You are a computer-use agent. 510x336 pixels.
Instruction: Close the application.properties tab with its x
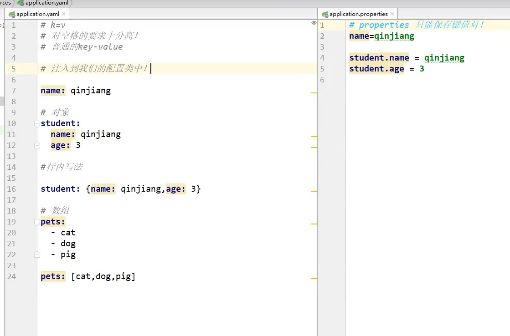tap(392, 14)
